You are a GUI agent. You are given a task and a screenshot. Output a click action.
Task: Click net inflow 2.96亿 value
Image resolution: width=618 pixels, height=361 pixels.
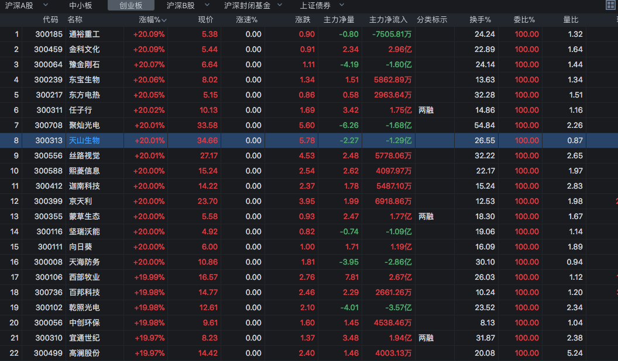tap(400, 50)
